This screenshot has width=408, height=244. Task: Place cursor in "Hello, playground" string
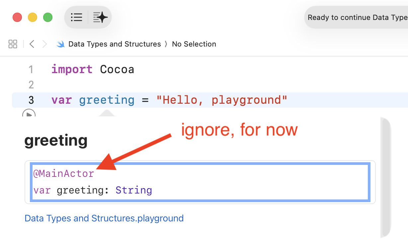(x=221, y=100)
